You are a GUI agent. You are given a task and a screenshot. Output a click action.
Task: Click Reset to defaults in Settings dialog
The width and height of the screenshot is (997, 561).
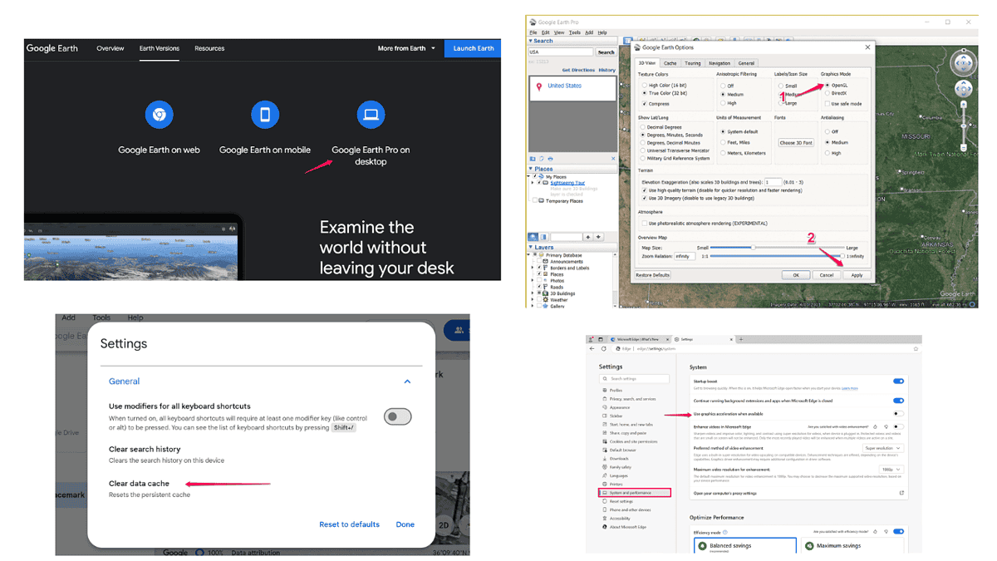pos(349,524)
